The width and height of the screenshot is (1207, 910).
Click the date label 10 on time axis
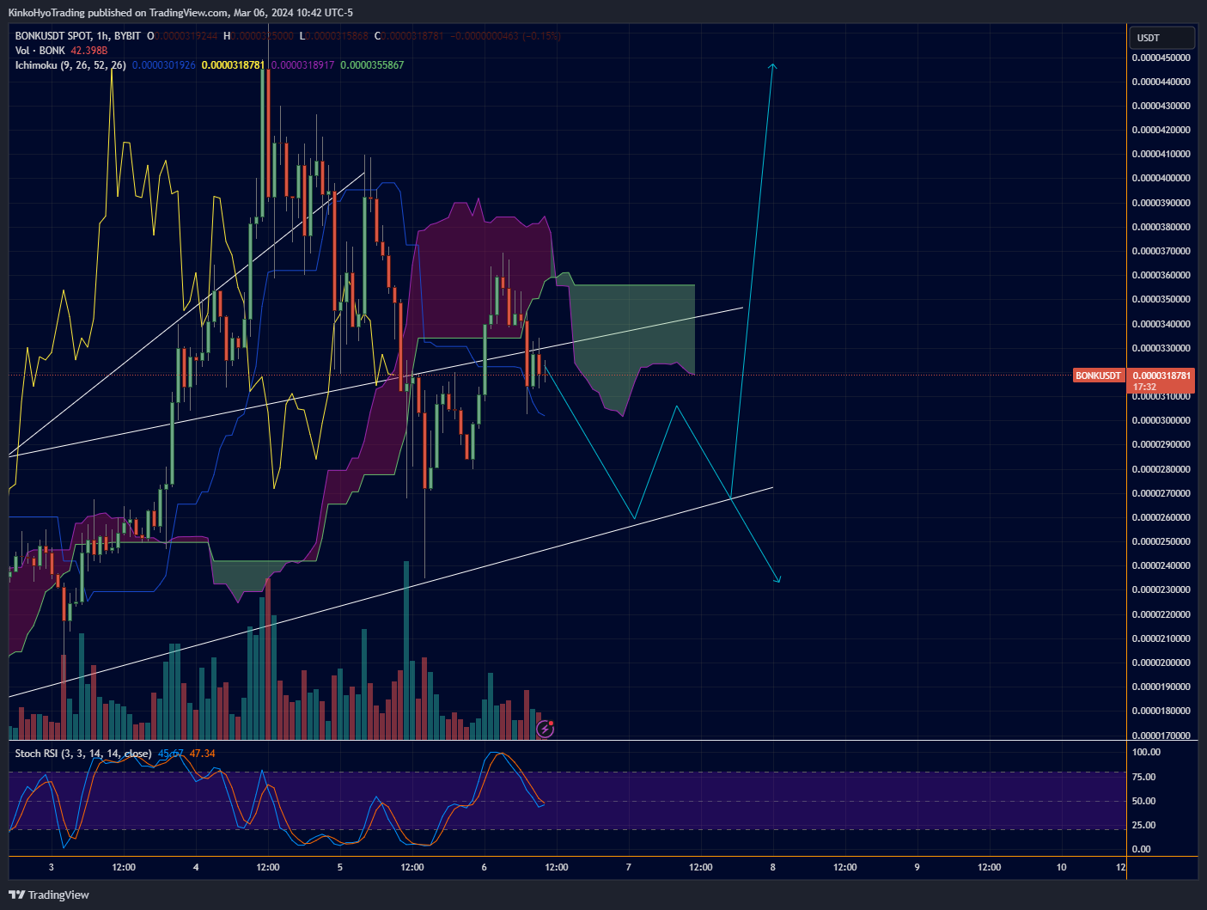click(1061, 867)
